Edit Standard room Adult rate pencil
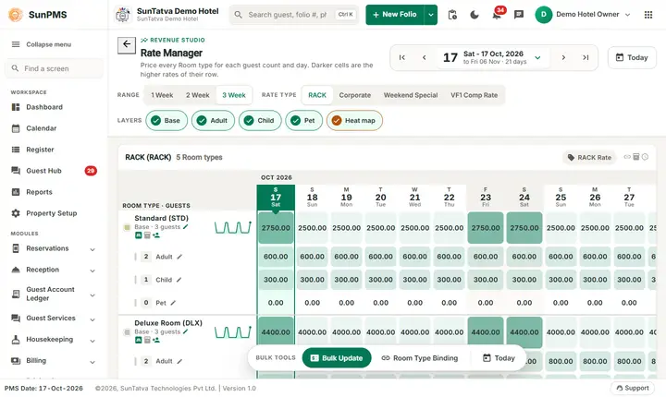Image resolution: width=666 pixels, height=397 pixels. 179,257
